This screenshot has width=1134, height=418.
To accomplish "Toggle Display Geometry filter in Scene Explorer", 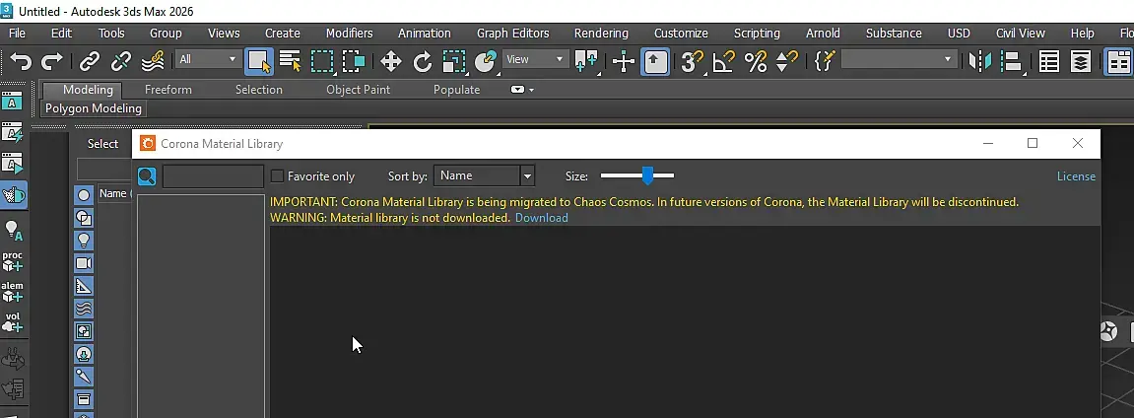I will [x=84, y=194].
